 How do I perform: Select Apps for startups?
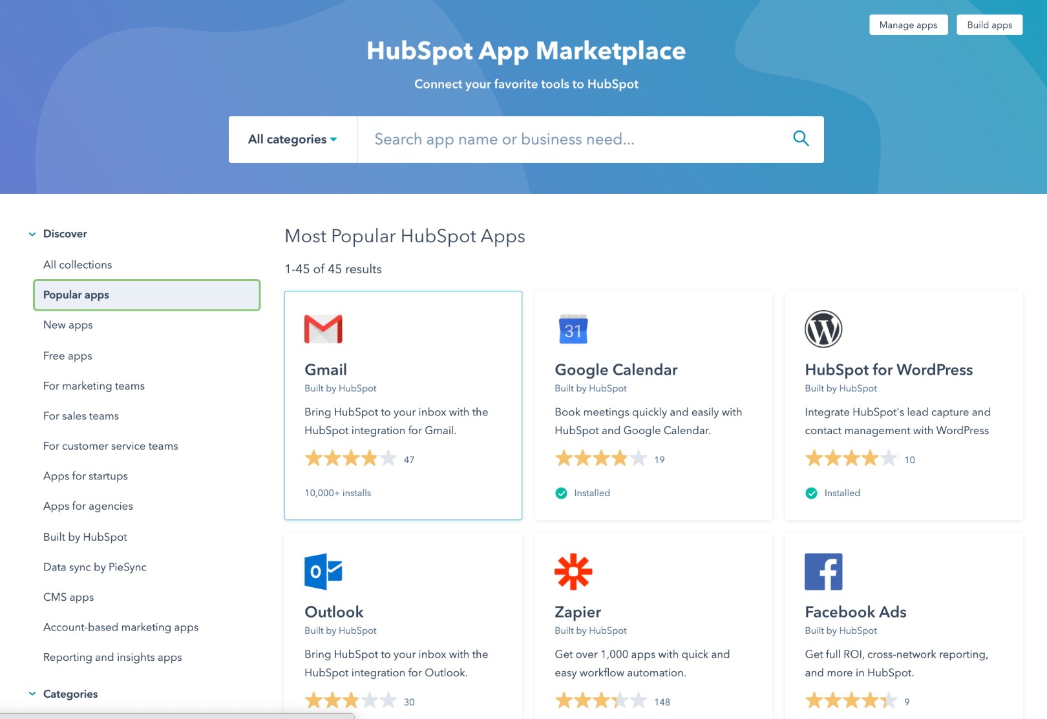[x=85, y=476]
